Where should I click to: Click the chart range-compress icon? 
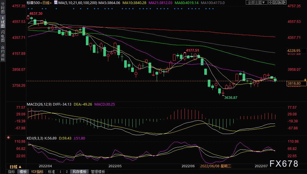click(275, 2)
